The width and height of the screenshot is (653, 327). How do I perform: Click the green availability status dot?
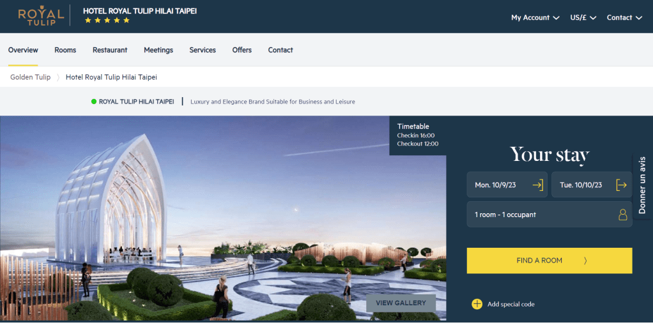[x=94, y=102]
